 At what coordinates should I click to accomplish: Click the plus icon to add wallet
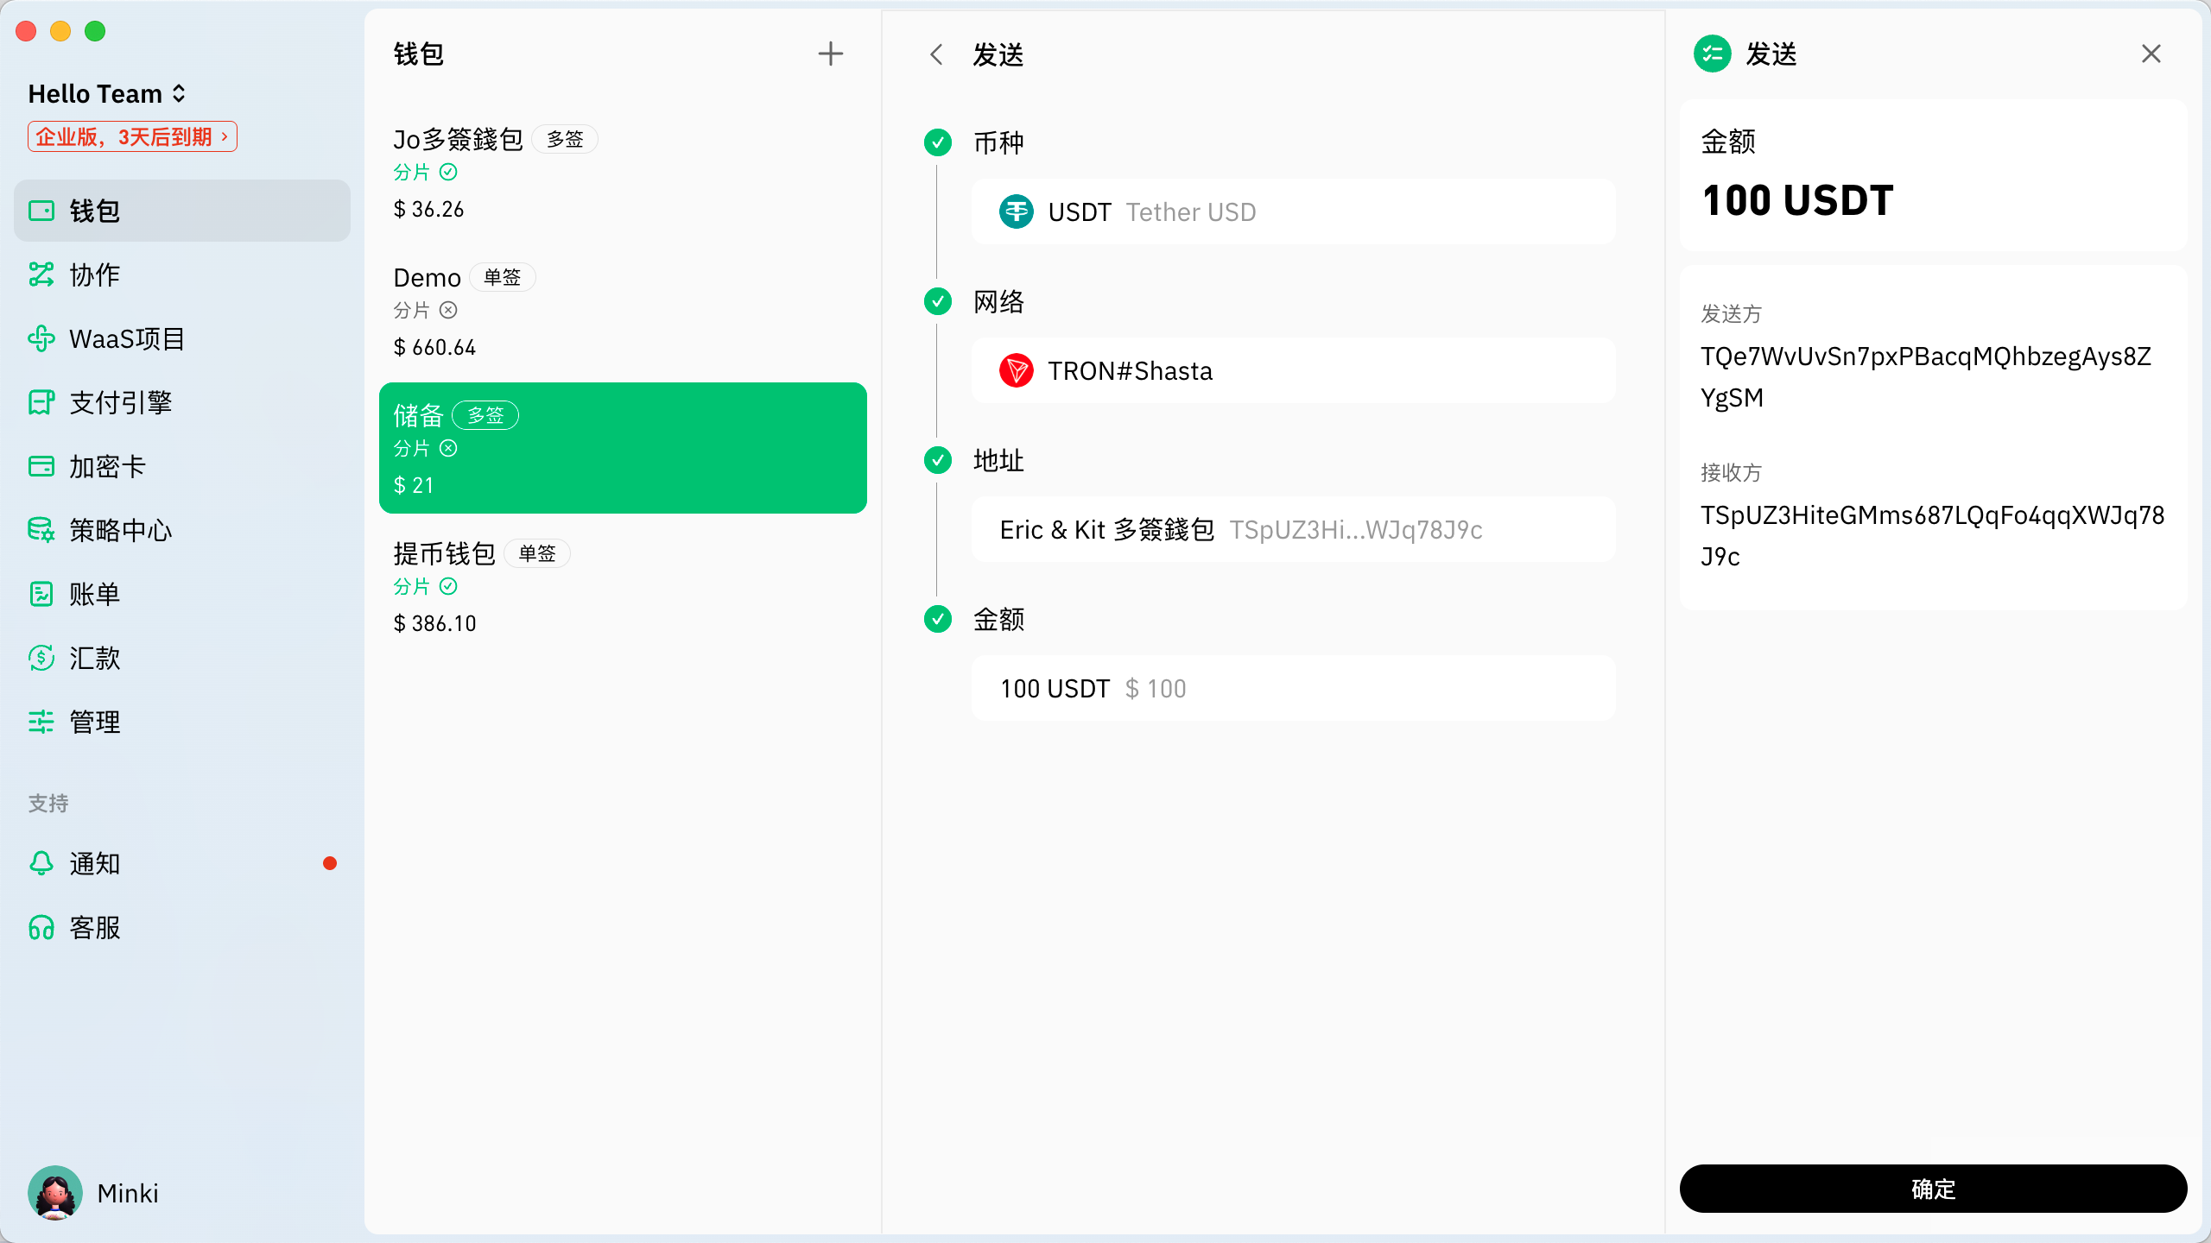pos(830,54)
